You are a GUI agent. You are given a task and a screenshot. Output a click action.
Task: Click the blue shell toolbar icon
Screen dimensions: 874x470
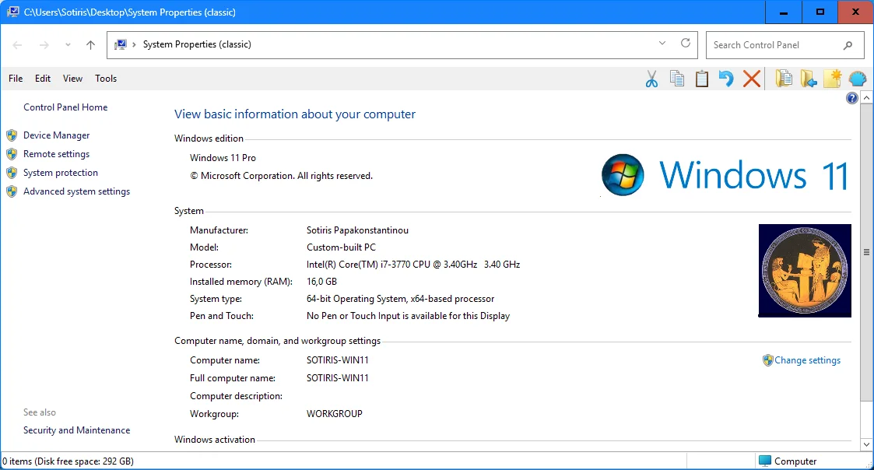pos(858,79)
